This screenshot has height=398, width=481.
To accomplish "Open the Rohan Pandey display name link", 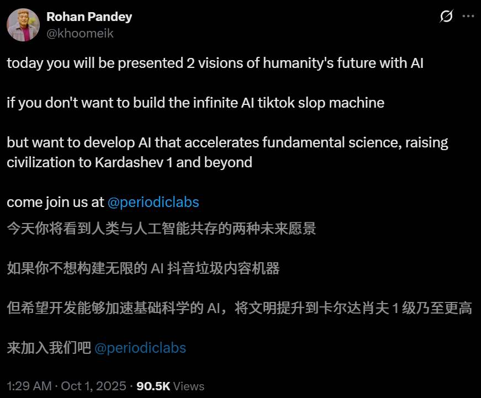I will coord(89,17).
